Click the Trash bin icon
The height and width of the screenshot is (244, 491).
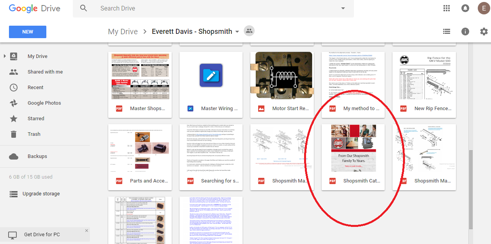tap(14, 134)
